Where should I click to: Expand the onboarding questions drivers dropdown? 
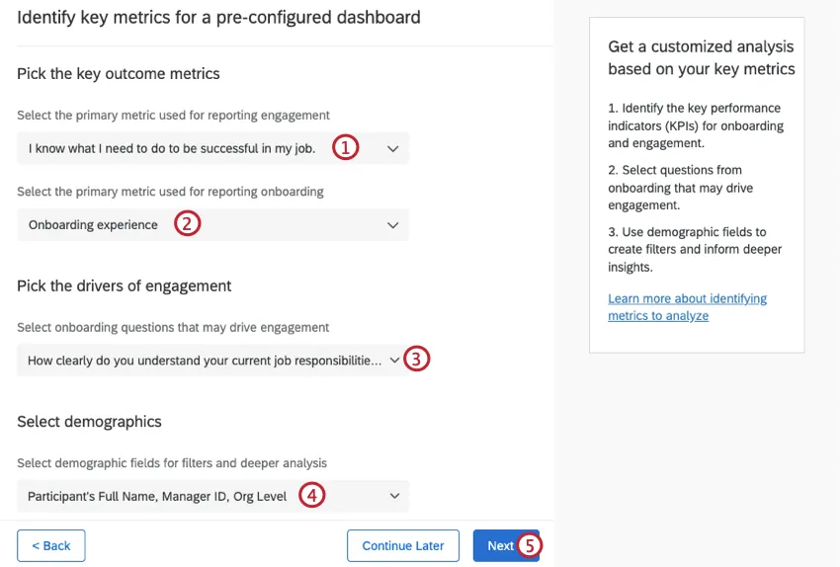203,361
